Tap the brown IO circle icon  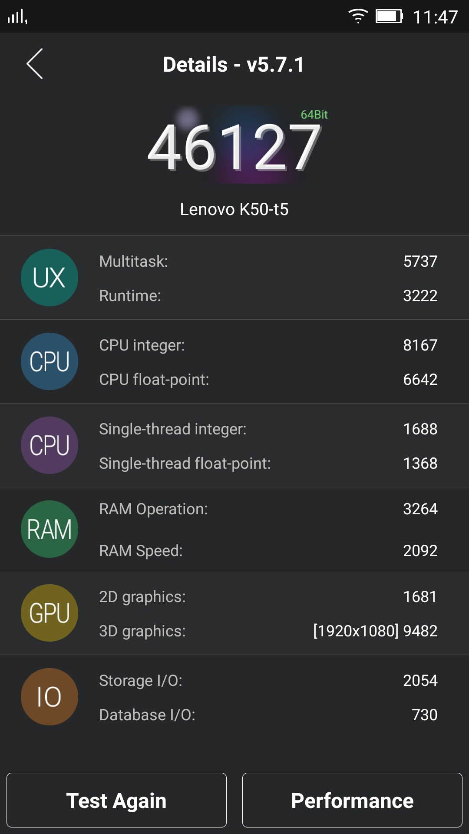coord(50,697)
